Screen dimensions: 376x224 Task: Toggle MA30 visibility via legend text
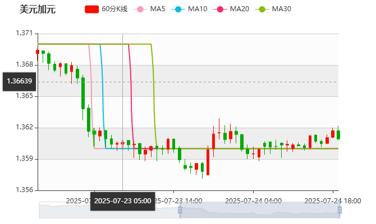(x=281, y=10)
